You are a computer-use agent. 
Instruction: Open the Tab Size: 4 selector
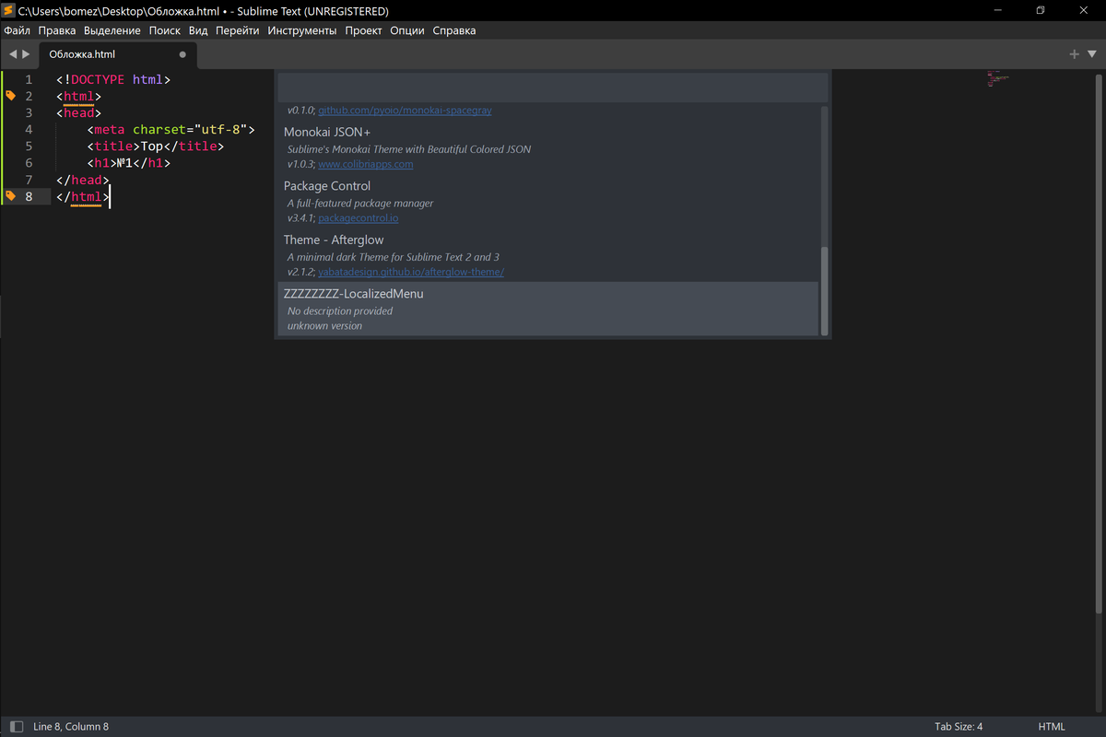[959, 727]
